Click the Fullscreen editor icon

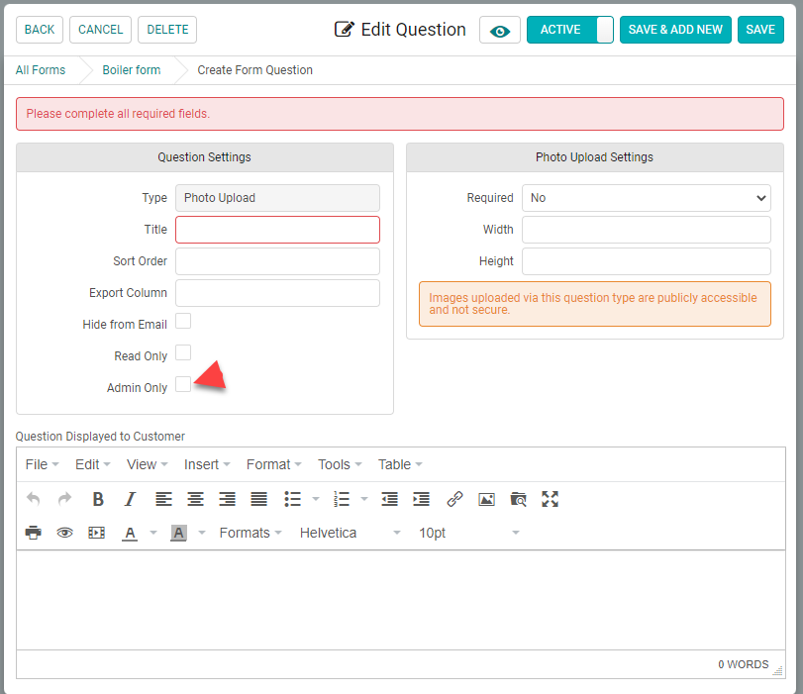click(550, 499)
